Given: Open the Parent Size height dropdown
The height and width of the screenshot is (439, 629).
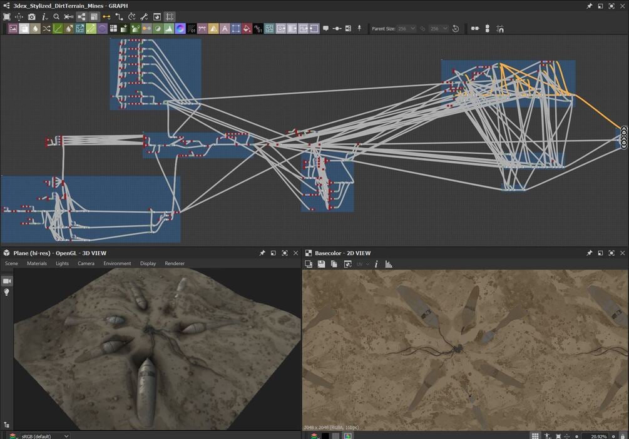Looking at the screenshot, I should click(x=439, y=29).
